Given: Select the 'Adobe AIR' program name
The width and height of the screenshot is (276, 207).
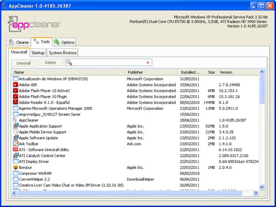Looking at the screenshot, I should (x=28, y=85).
